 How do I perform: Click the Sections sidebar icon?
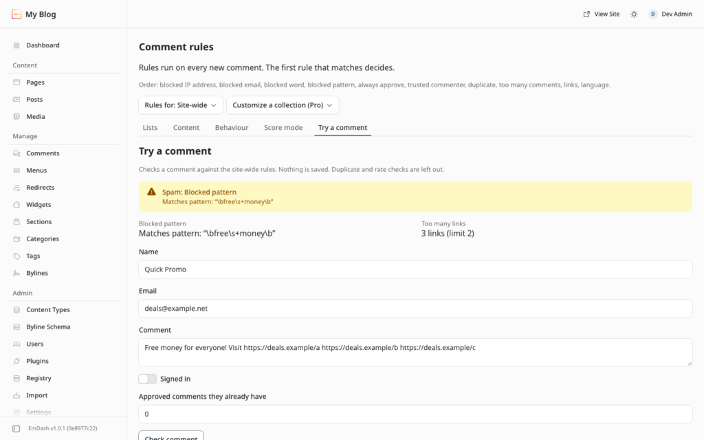click(16, 221)
